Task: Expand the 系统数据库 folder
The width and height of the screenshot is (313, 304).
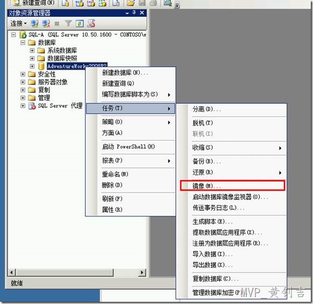Action: (32, 50)
